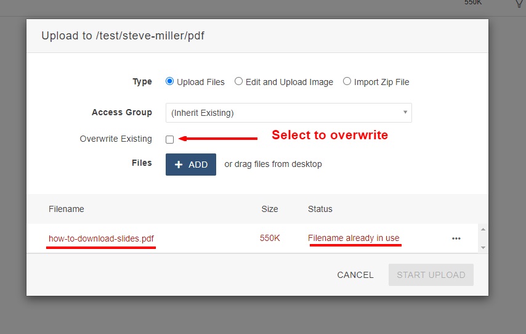Click the 'or drag files from desktop' text
526x334 pixels.
273,164
